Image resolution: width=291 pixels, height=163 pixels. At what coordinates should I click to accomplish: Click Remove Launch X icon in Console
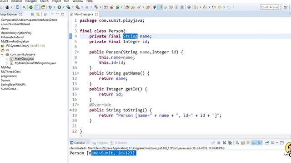pos(224,143)
